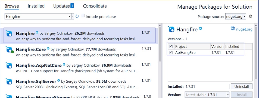The width and height of the screenshot is (259, 98).
Task: Switch to the Installed tab
Action: click(36, 6)
